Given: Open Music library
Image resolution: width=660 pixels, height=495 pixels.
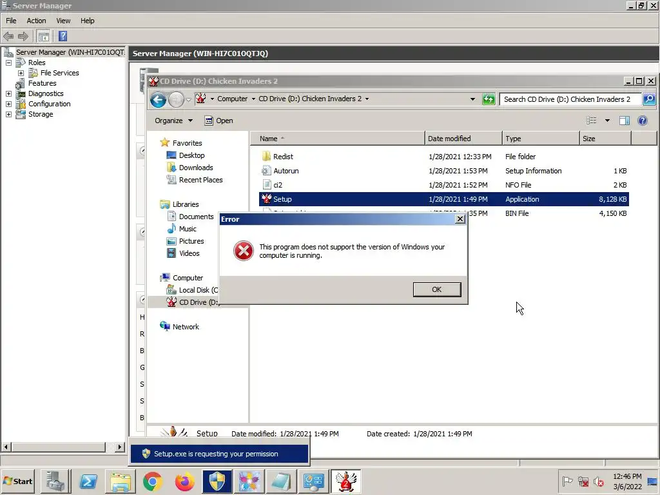Looking at the screenshot, I should (188, 229).
